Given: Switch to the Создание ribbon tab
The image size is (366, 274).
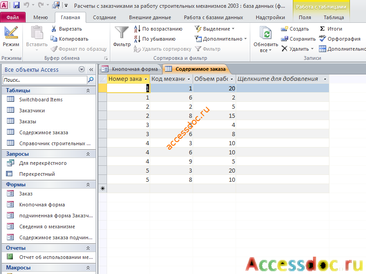Looking at the screenshot, I should [104, 17].
